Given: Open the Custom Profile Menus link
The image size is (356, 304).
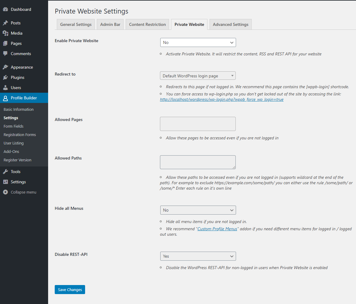Looking at the screenshot, I should [217, 229].
